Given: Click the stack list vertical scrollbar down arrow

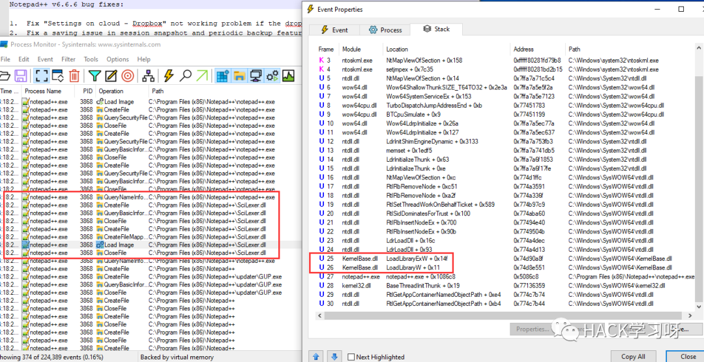Looking at the screenshot, I should (x=699, y=307).
